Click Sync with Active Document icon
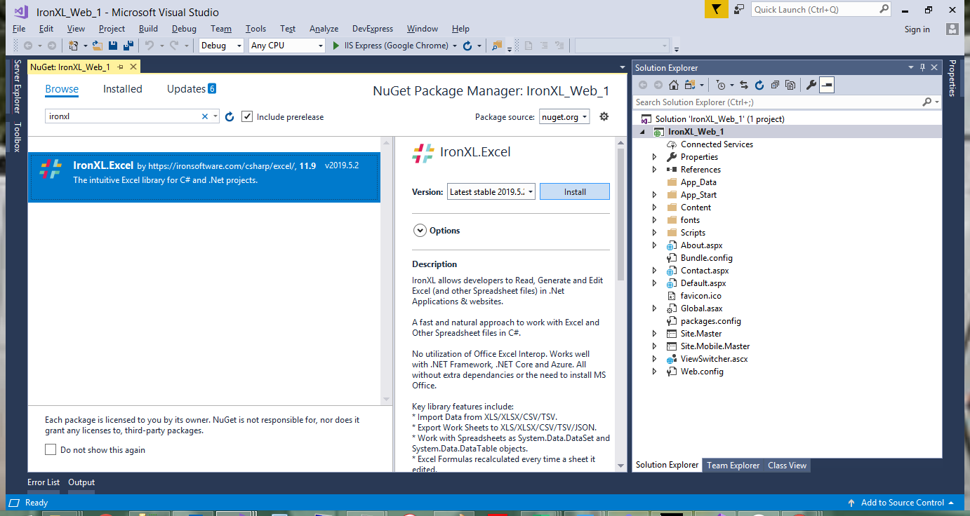Image resolution: width=970 pixels, height=516 pixels. [x=744, y=85]
